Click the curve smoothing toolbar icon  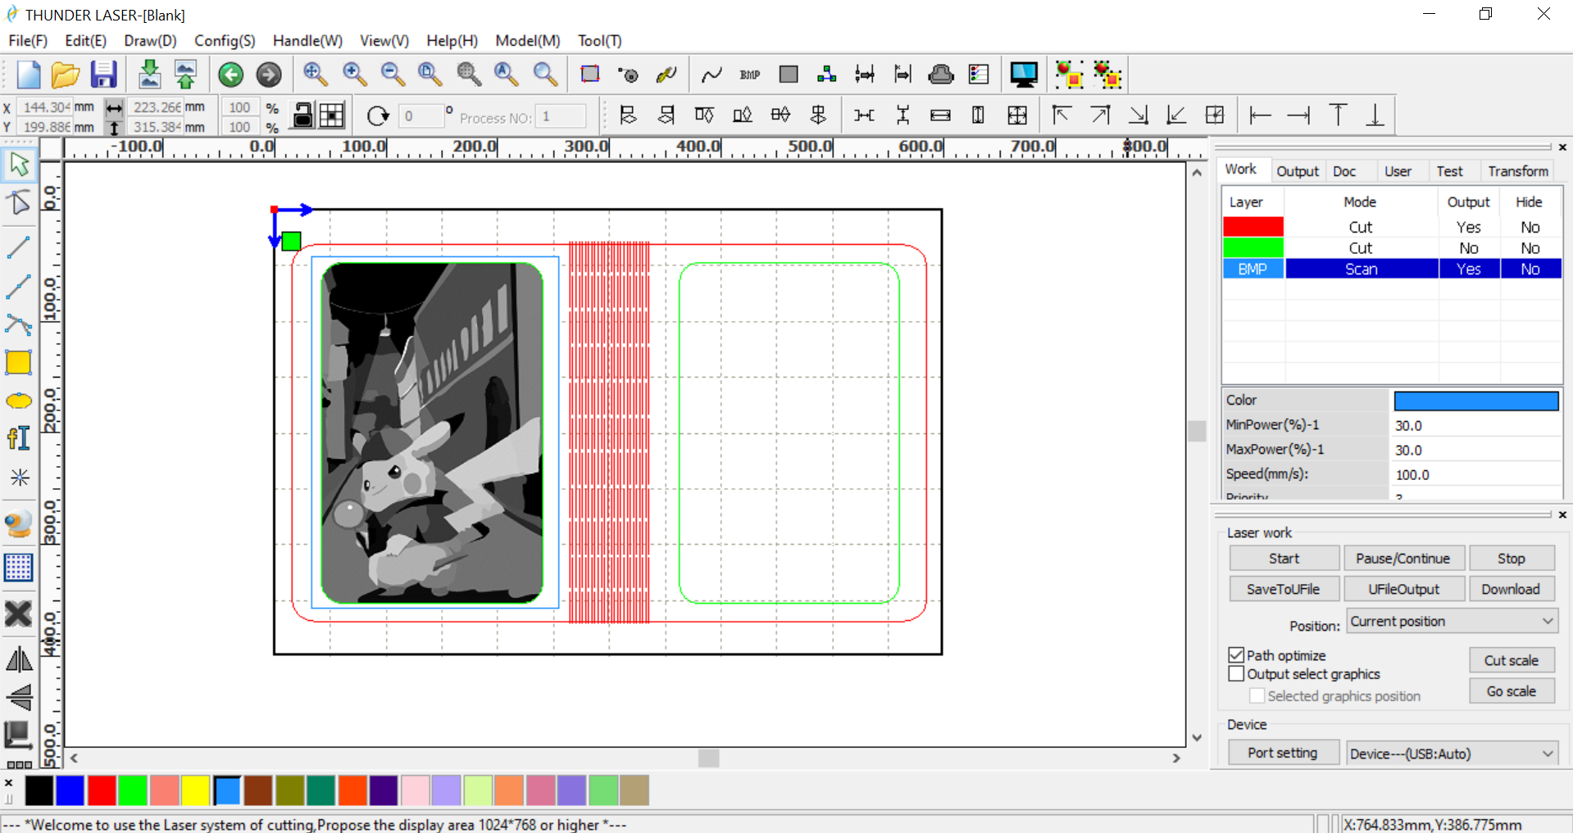pyautogui.click(x=711, y=75)
